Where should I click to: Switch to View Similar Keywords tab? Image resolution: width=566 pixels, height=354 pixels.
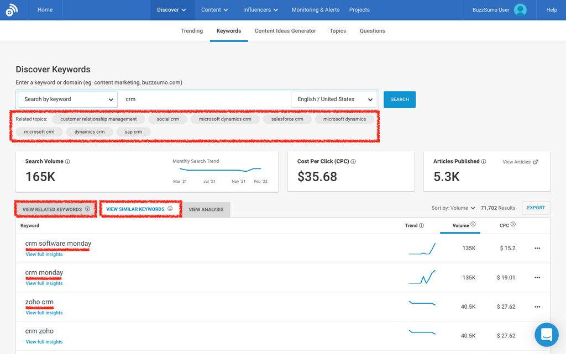(x=135, y=209)
